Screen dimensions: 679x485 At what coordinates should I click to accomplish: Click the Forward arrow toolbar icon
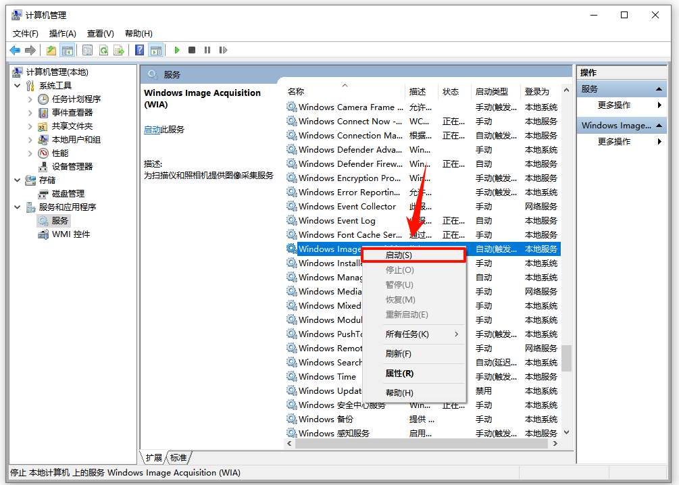[30, 50]
